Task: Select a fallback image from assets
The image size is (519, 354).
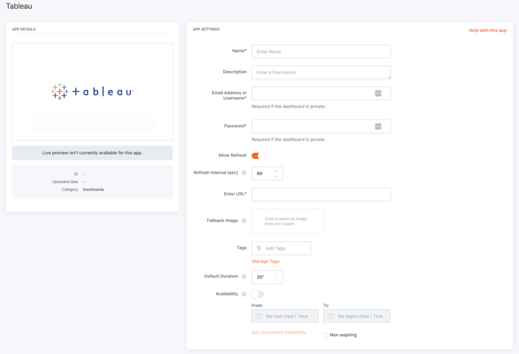Action: [x=287, y=221]
